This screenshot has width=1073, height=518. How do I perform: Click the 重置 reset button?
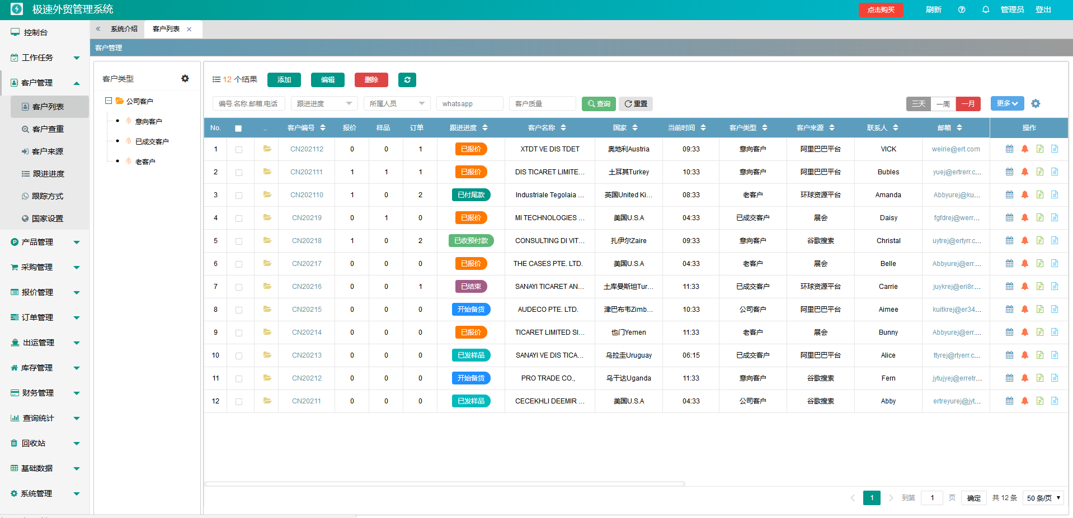point(636,104)
